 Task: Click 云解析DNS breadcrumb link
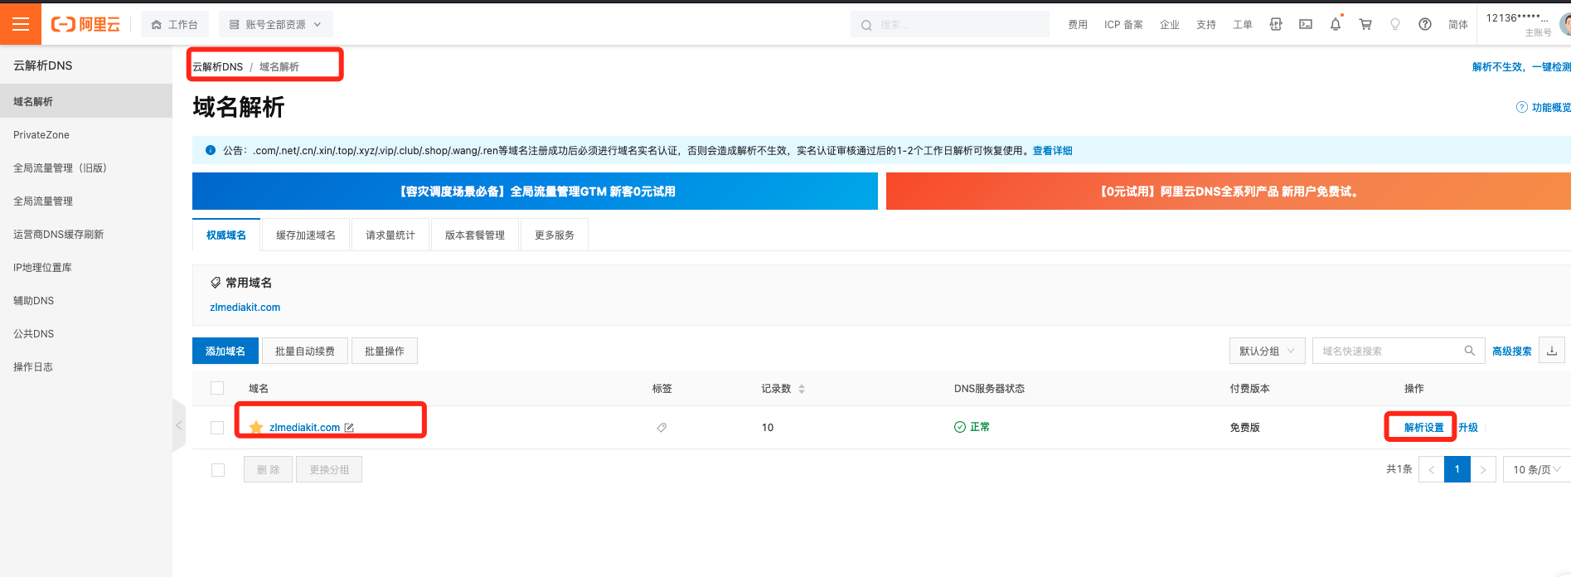[218, 67]
